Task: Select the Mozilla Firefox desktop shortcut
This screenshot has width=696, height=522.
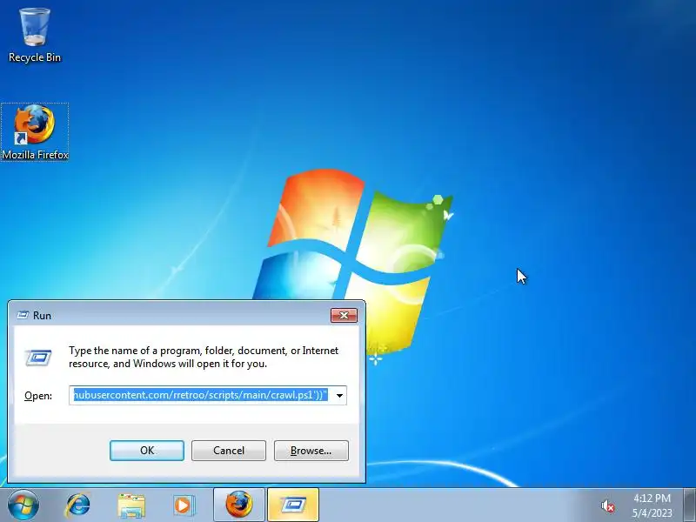Action: tap(35, 132)
